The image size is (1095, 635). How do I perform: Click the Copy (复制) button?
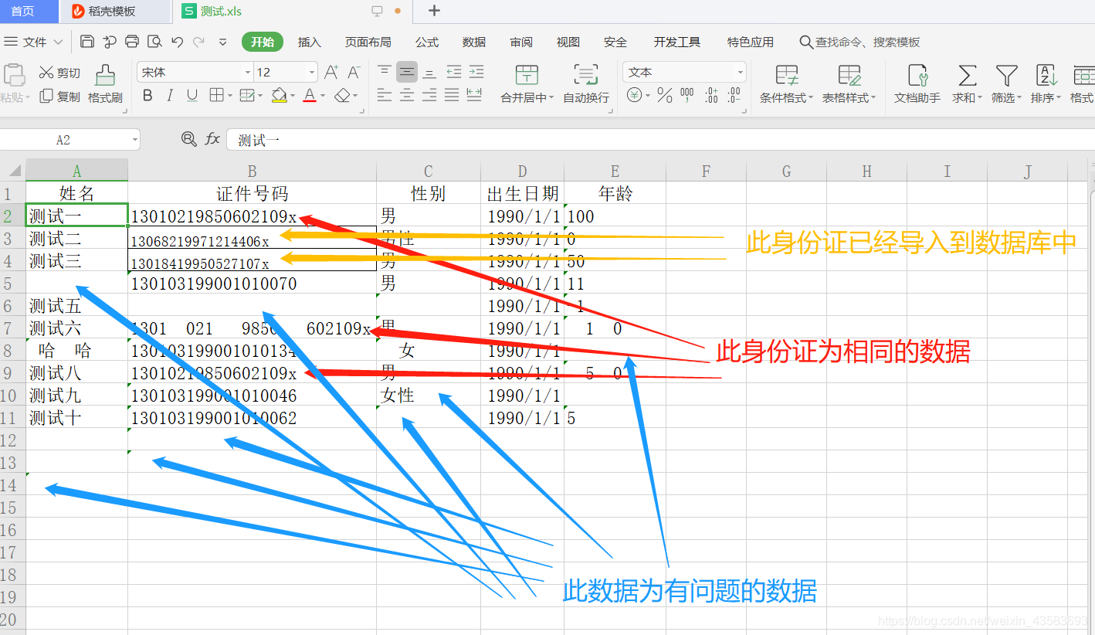(x=59, y=97)
